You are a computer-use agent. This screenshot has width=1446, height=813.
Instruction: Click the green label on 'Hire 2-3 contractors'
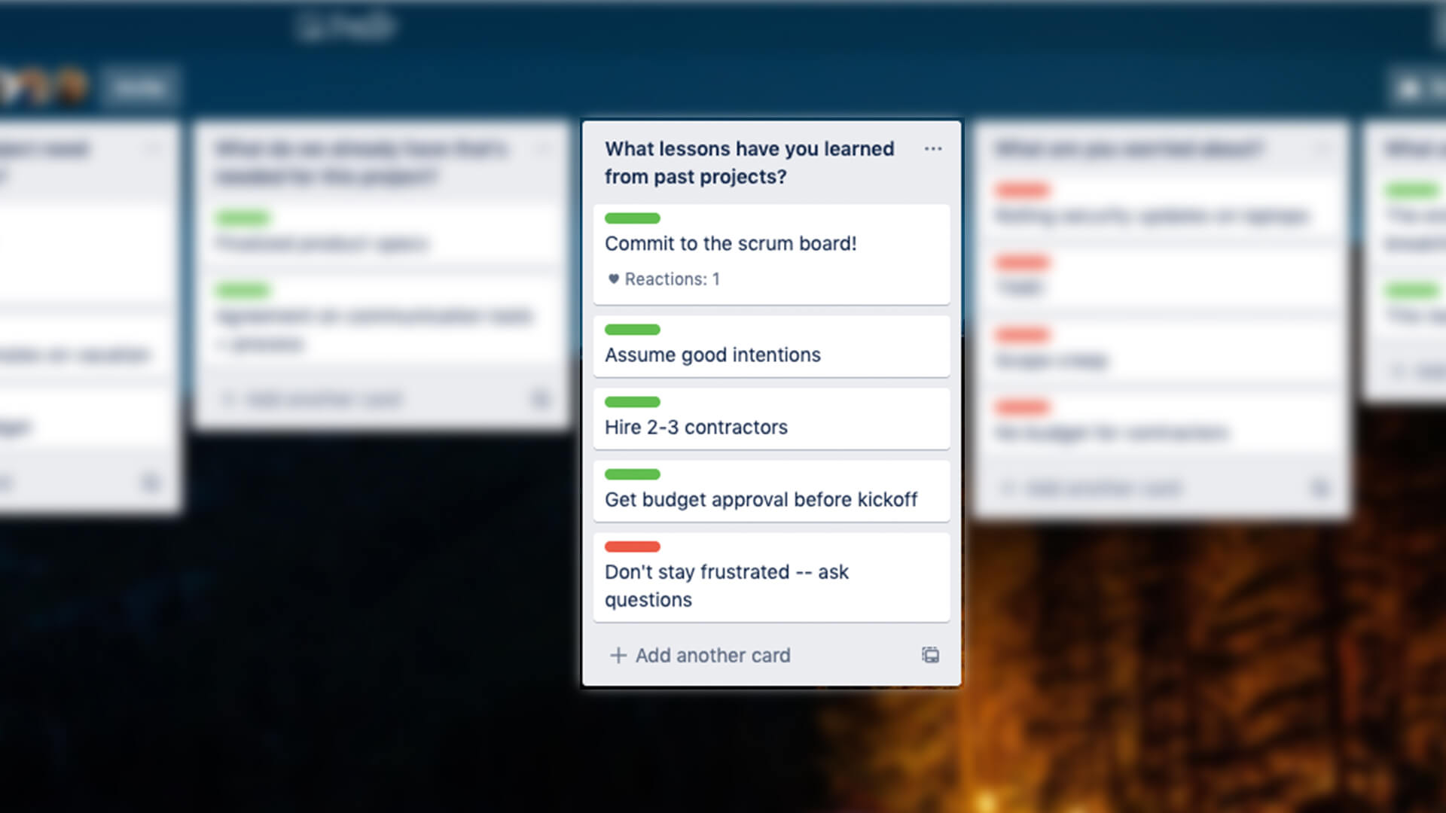click(632, 402)
